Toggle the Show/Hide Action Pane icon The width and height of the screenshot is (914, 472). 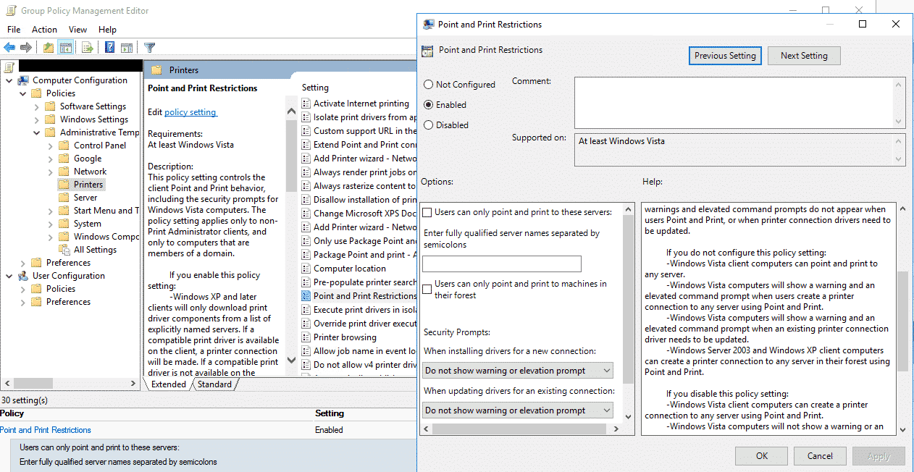127,48
